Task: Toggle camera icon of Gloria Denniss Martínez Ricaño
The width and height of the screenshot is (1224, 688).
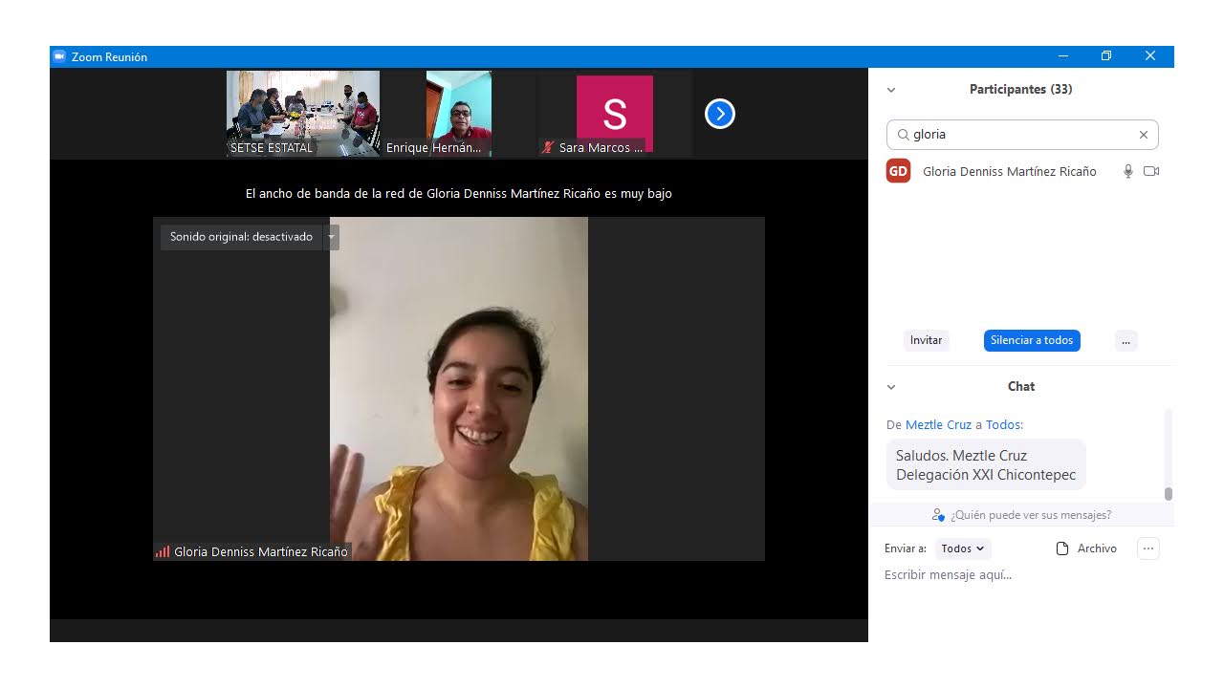Action: (x=1151, y=171)
